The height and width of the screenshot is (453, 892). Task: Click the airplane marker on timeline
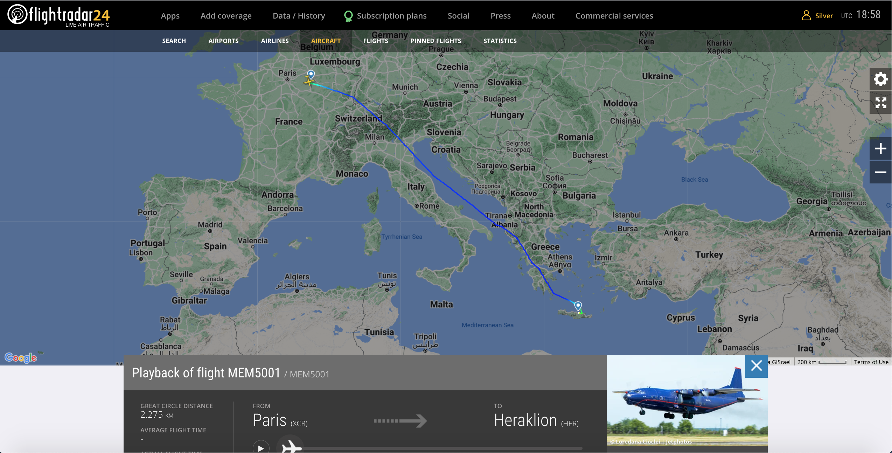291,447
